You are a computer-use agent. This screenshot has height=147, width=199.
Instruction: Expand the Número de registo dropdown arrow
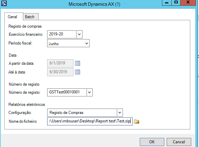89,92
